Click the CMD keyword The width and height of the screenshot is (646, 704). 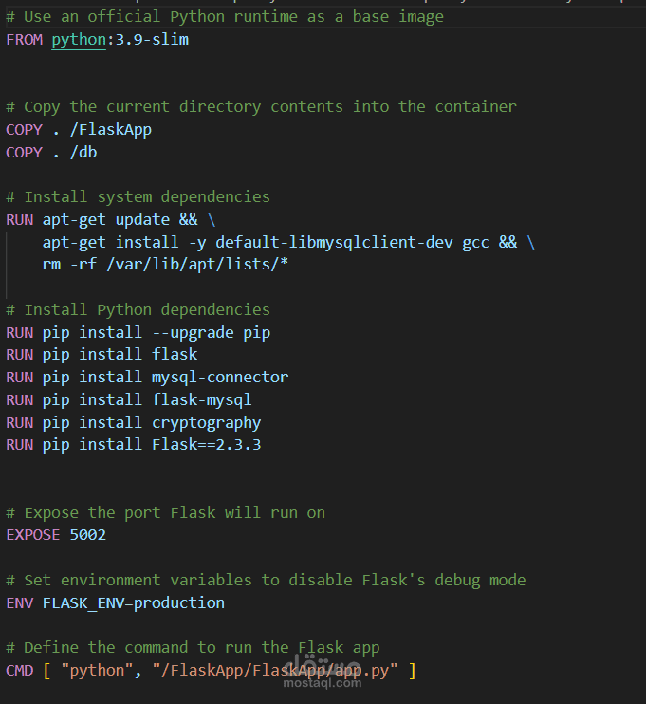tap(19, 671)
